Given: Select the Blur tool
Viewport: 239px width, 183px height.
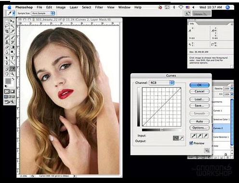Looking at the screenshot, I should click(x=7, y=52).
